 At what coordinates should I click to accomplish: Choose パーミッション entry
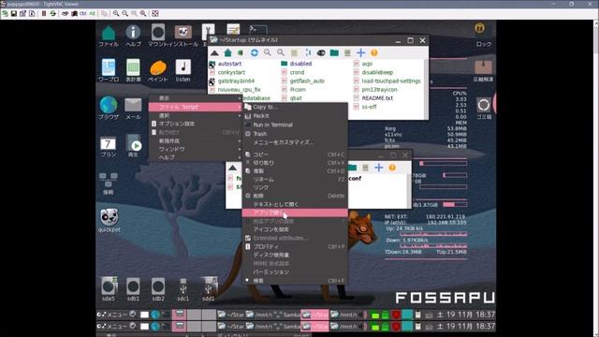pos(295,272)
